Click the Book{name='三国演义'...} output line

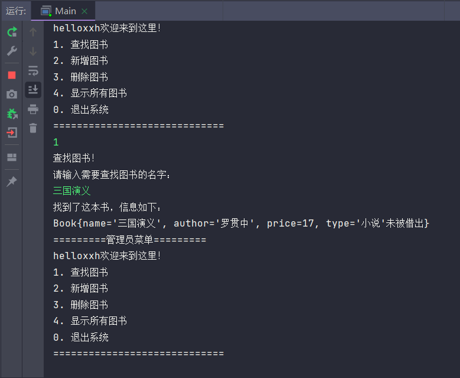point(241,224)
